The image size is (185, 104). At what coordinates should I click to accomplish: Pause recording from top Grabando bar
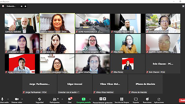coord(22,6)
